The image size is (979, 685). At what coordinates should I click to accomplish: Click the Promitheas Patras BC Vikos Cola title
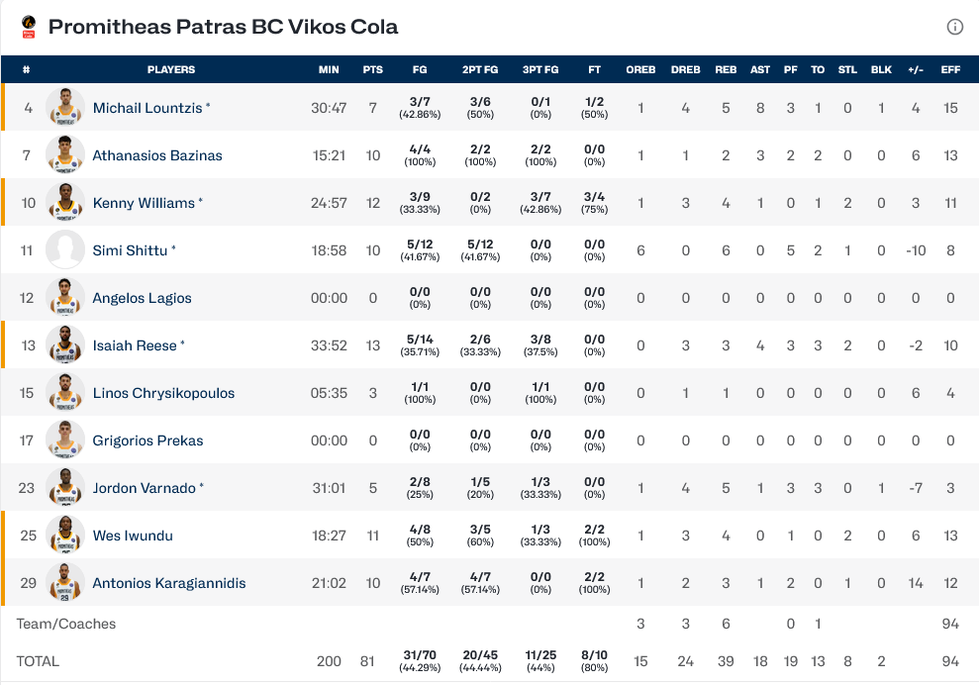tap(223, 27)
